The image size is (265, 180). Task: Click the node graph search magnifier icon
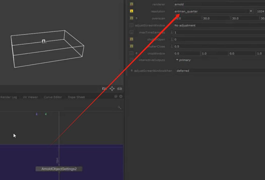point(119,108)
